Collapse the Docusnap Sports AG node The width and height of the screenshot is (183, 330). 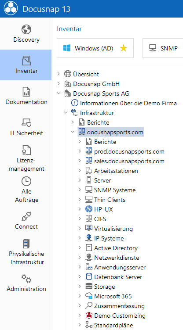[x=59, y=93]
